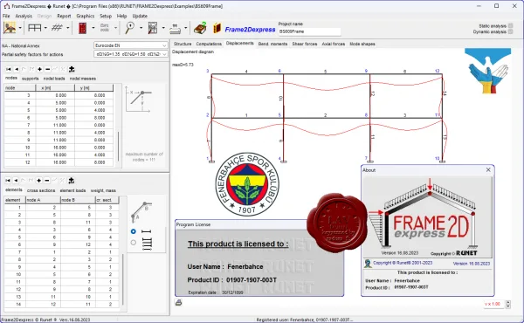Screen dimensions: 524x323
Task: Enable the Static analysis checkbox
Action: 510,25
